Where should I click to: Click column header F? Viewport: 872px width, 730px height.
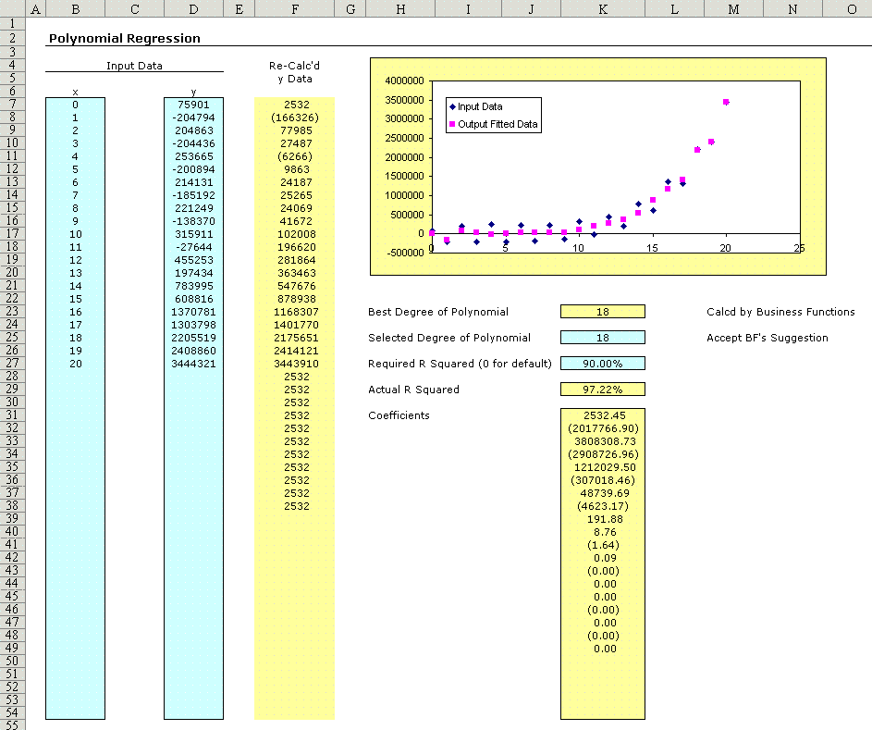pos(294,9)
